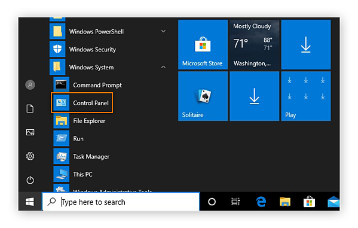The width and height of the screenshot is (358, 228).
Task: Select the Task Manager label
Action: pos(91,157)
